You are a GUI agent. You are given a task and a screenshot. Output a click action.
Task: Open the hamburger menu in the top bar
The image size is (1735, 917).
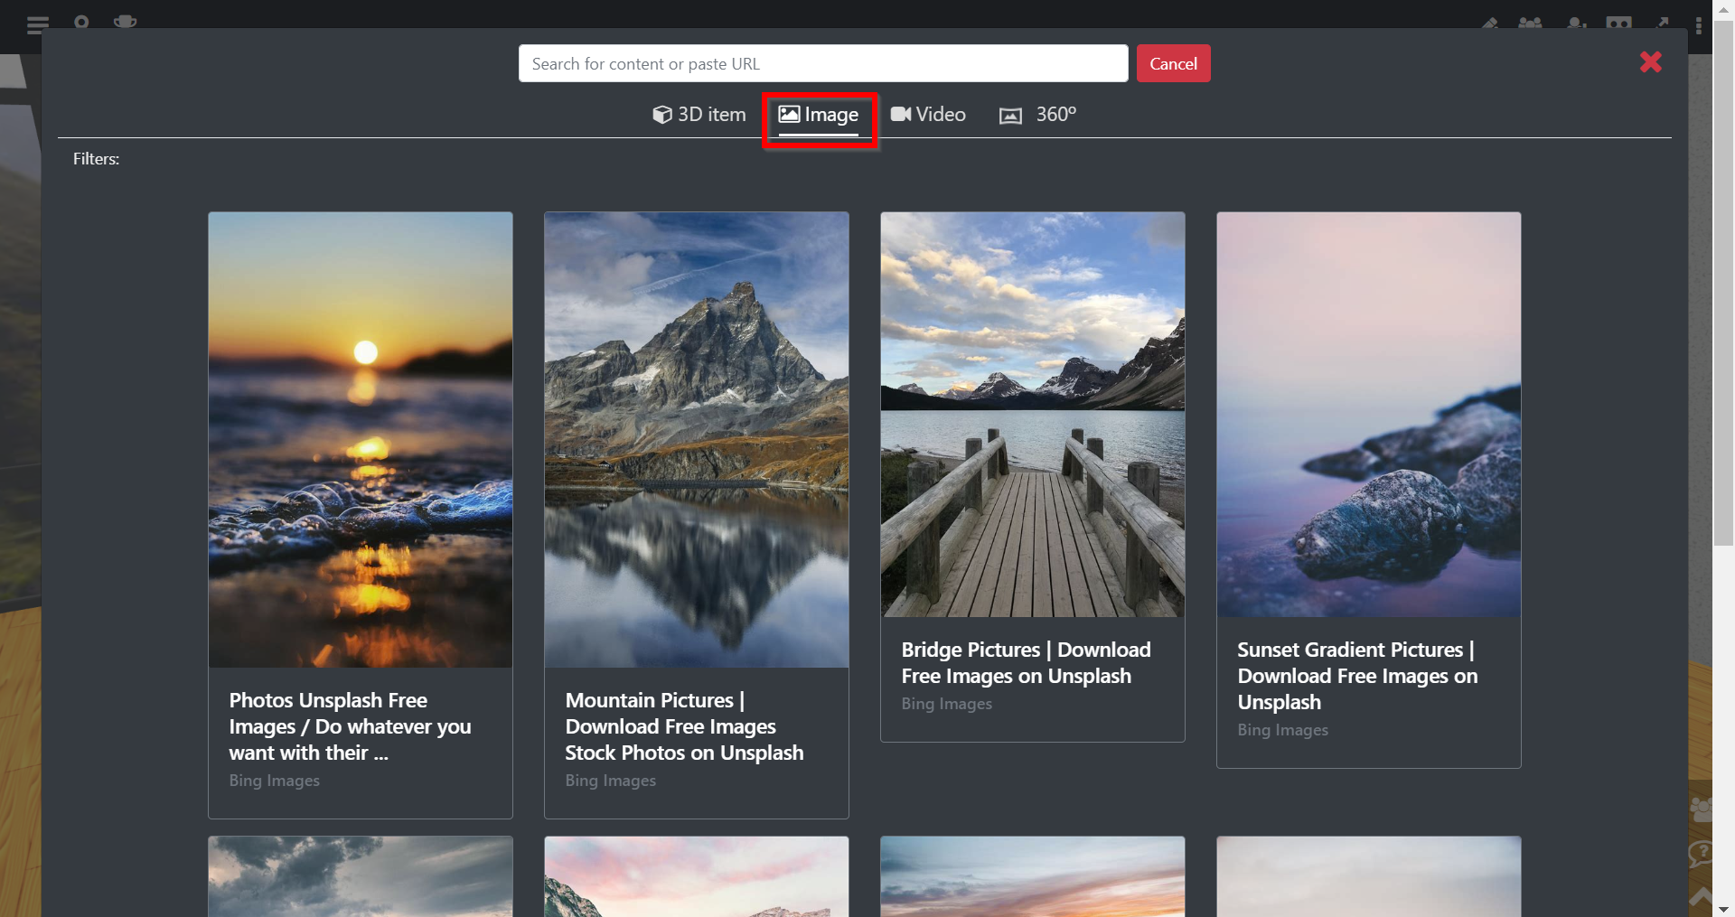tap(37, 24)
